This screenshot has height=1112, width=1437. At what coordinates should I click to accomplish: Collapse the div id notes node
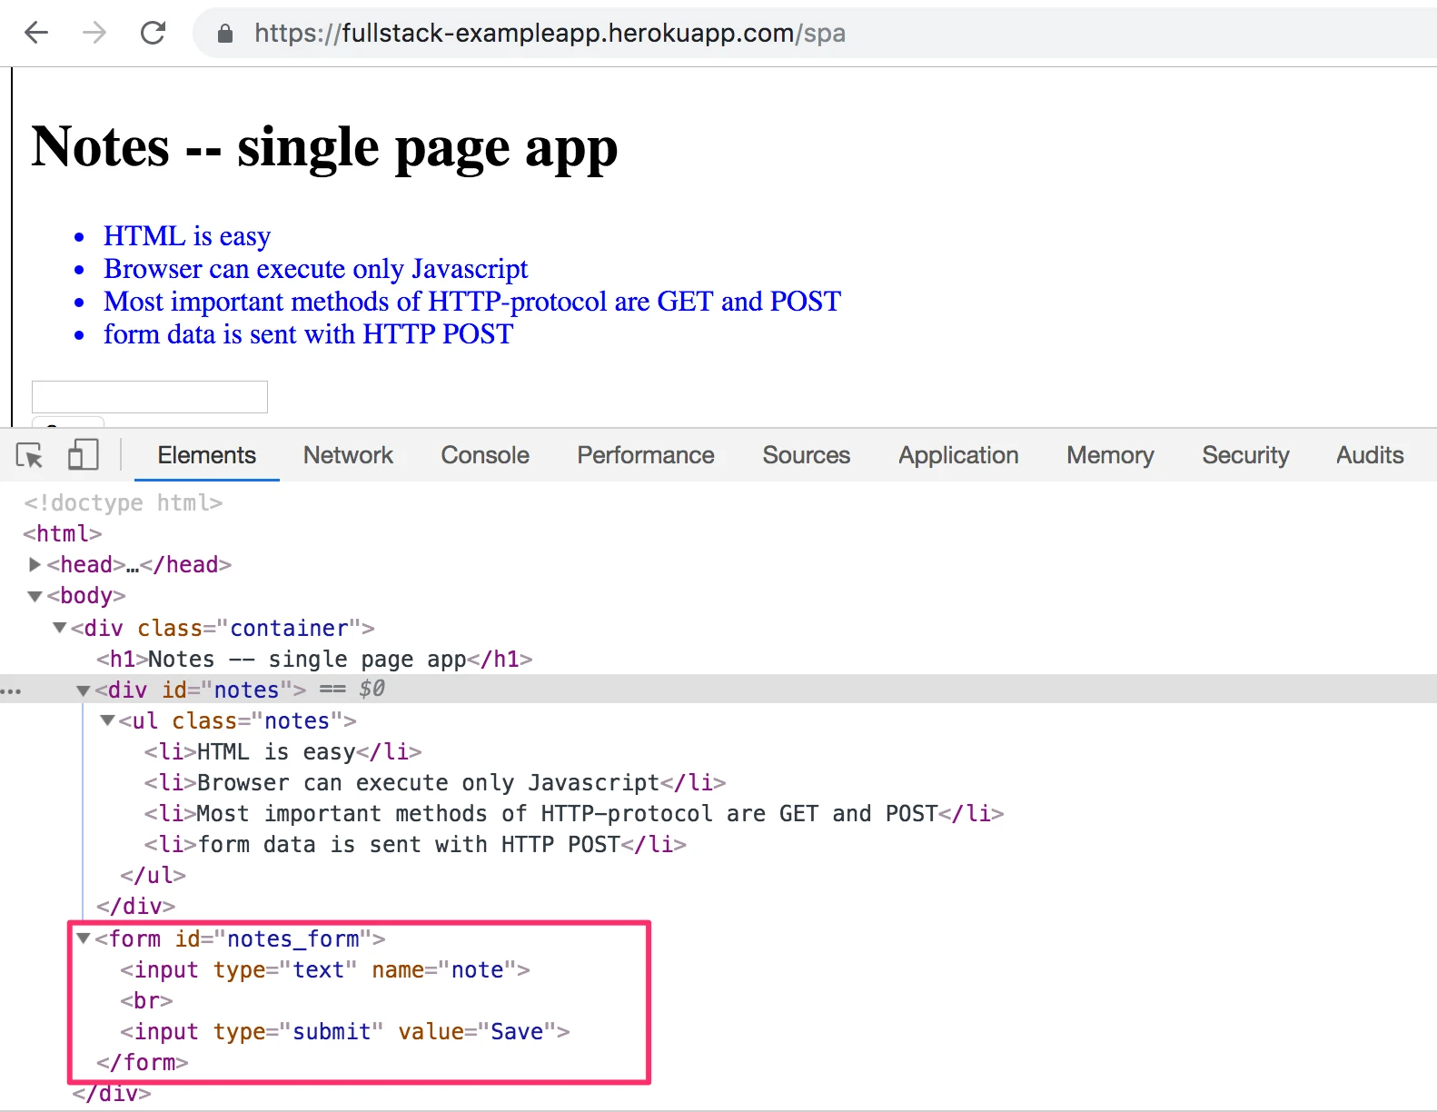(84, 690)
